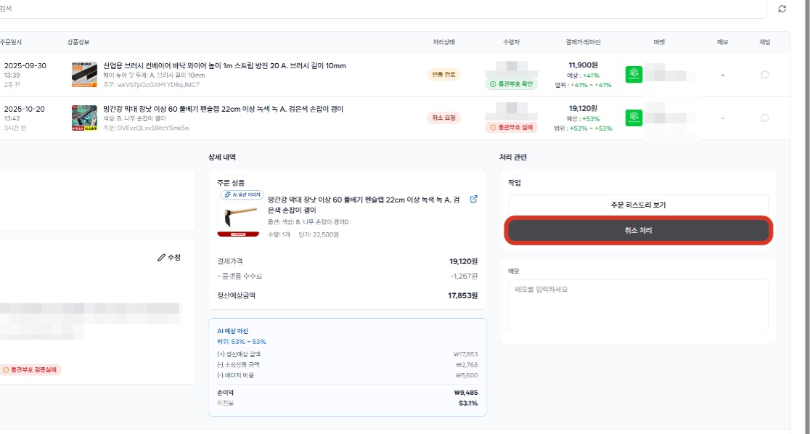Click the pencil 수정 edit button
The width and height of the screenshot is (810, 434).
tap(169, 258)
